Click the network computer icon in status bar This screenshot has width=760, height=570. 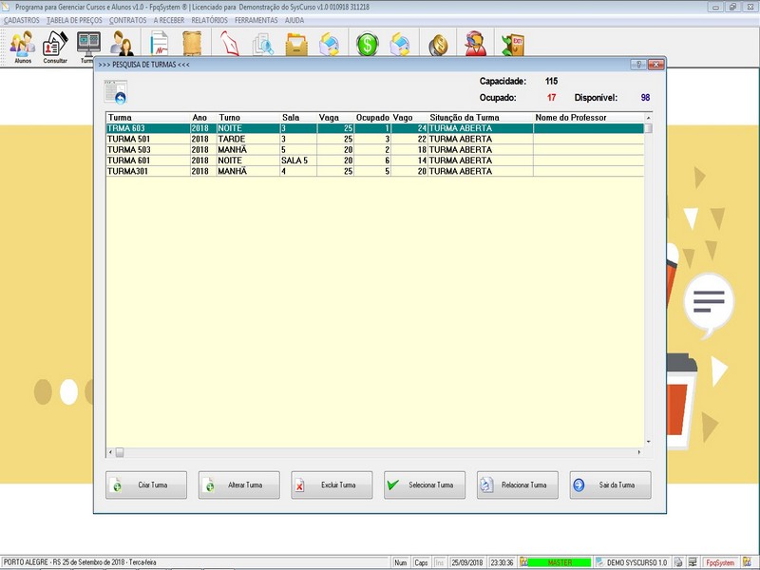click(693, 562)
